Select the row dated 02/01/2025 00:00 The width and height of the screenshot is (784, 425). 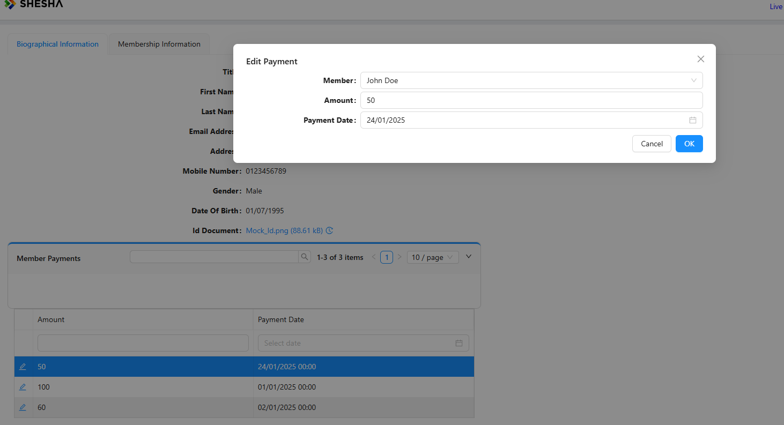[x=245, y=407]
